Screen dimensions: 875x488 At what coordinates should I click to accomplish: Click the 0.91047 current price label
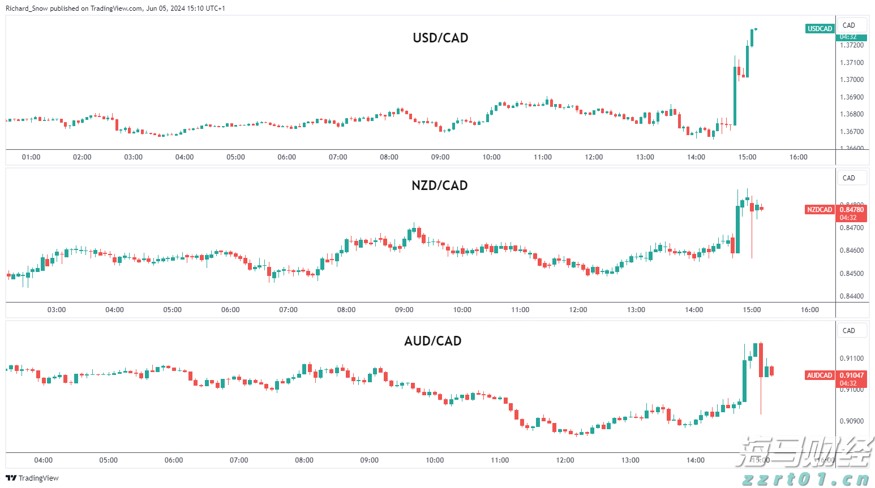pyautogui.click(x=852, y=375)
